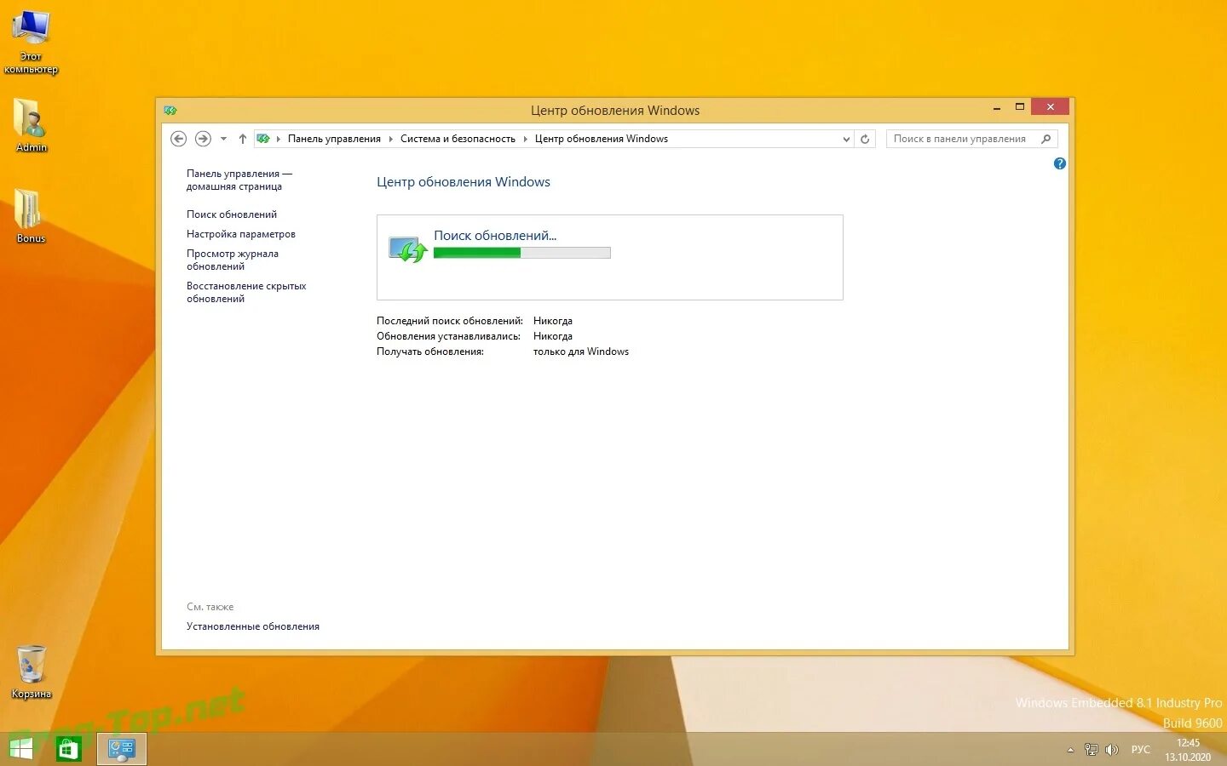Click the Forward navigation arrow
Image resolution: width=1227 pixels, height=766 pixels.
[x=203, y=139]
